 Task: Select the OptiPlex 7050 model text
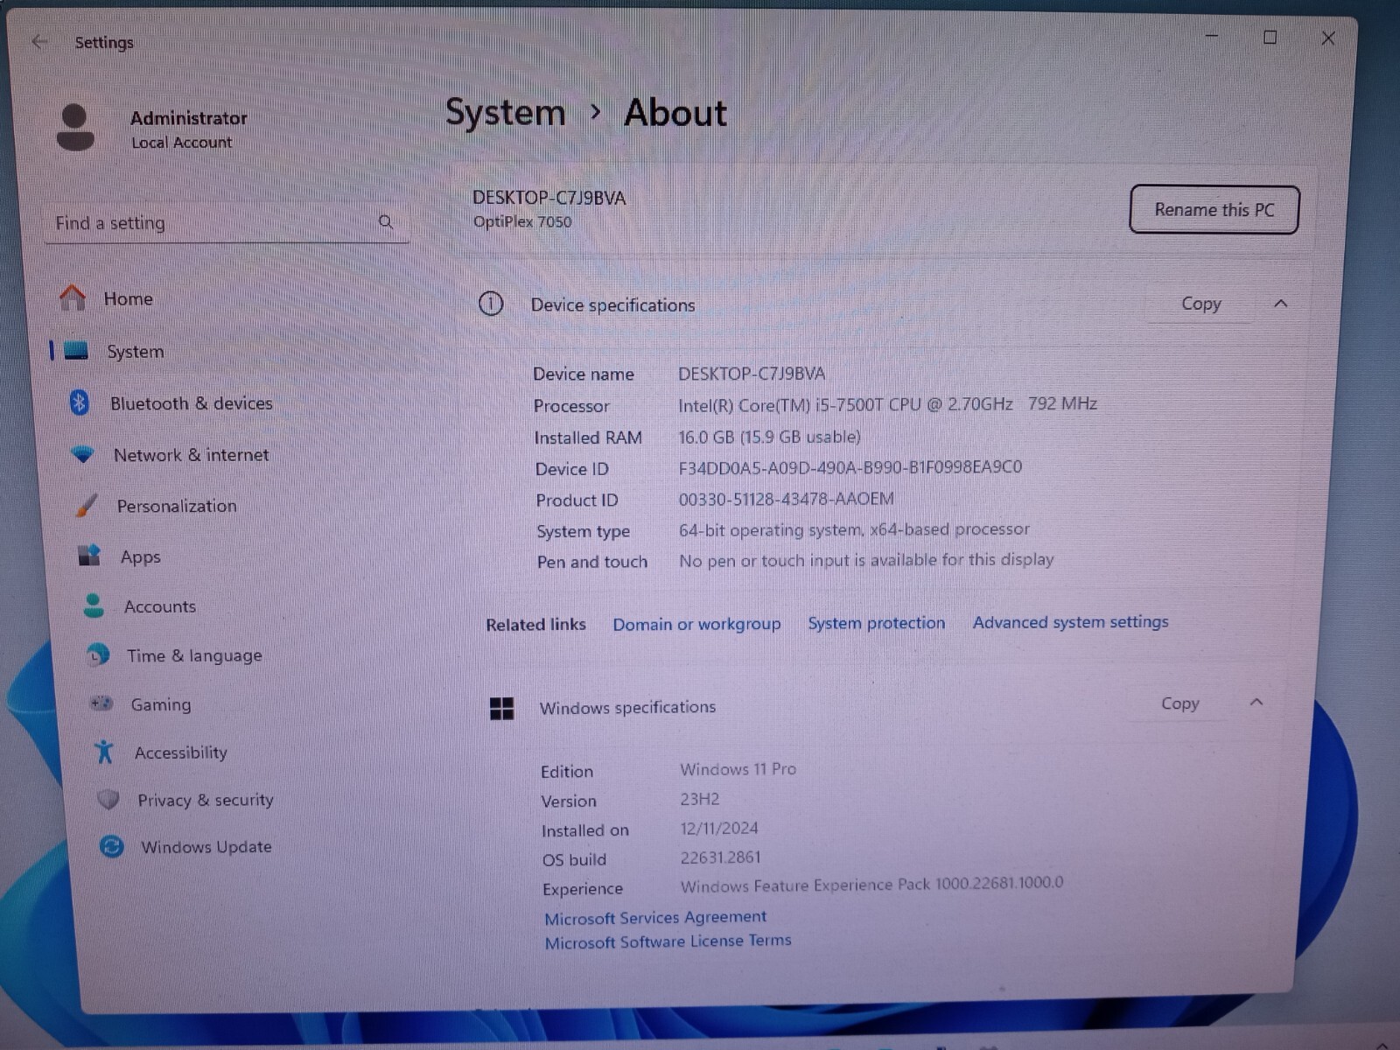(522, 221)
